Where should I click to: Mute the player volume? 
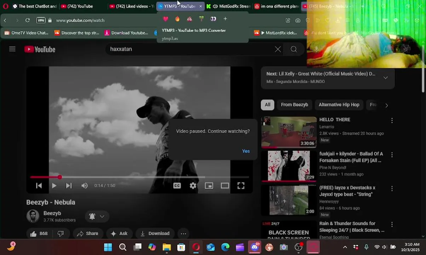(x=84, y=186)
